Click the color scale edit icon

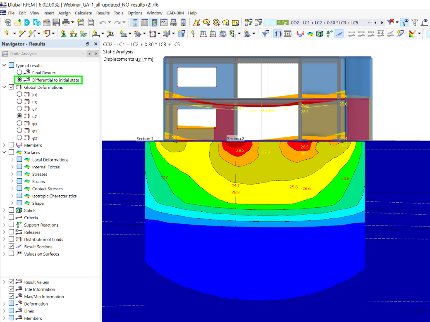(412, 34)
